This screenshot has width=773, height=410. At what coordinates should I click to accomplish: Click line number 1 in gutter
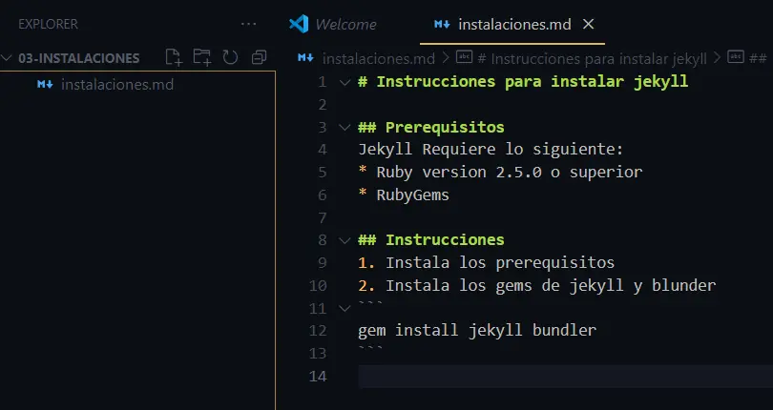click(323, 81)
